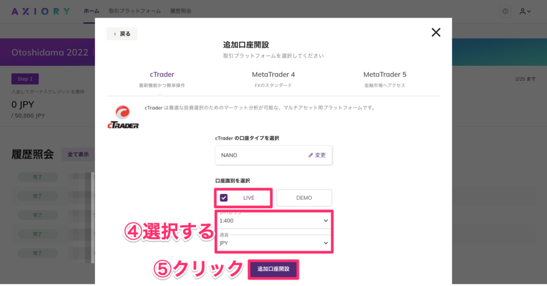Click the 2/25 まで date text
The width and height of the screenshot is (547, 286).
(x=526, y=79)
